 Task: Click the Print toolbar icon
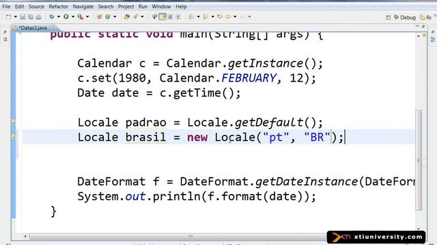(x=38, y=17)
